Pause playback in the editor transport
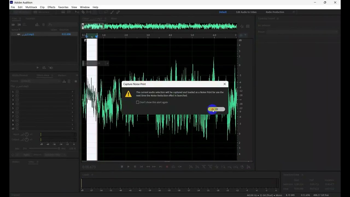Viewport: 350px width, 197px height. [135, 167]
